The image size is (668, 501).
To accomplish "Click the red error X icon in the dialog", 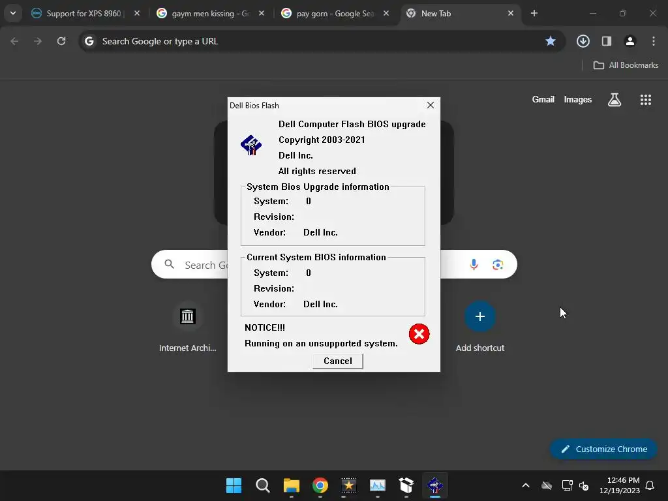I will 419,334.
